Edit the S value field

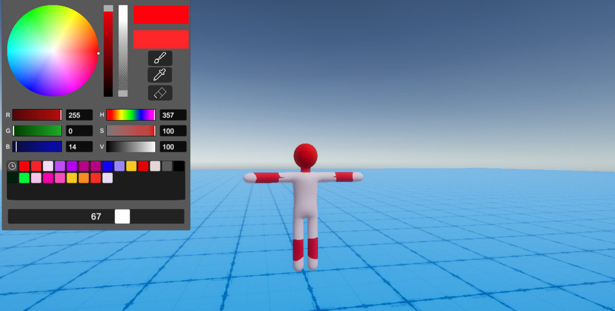[x=173, y=131]
